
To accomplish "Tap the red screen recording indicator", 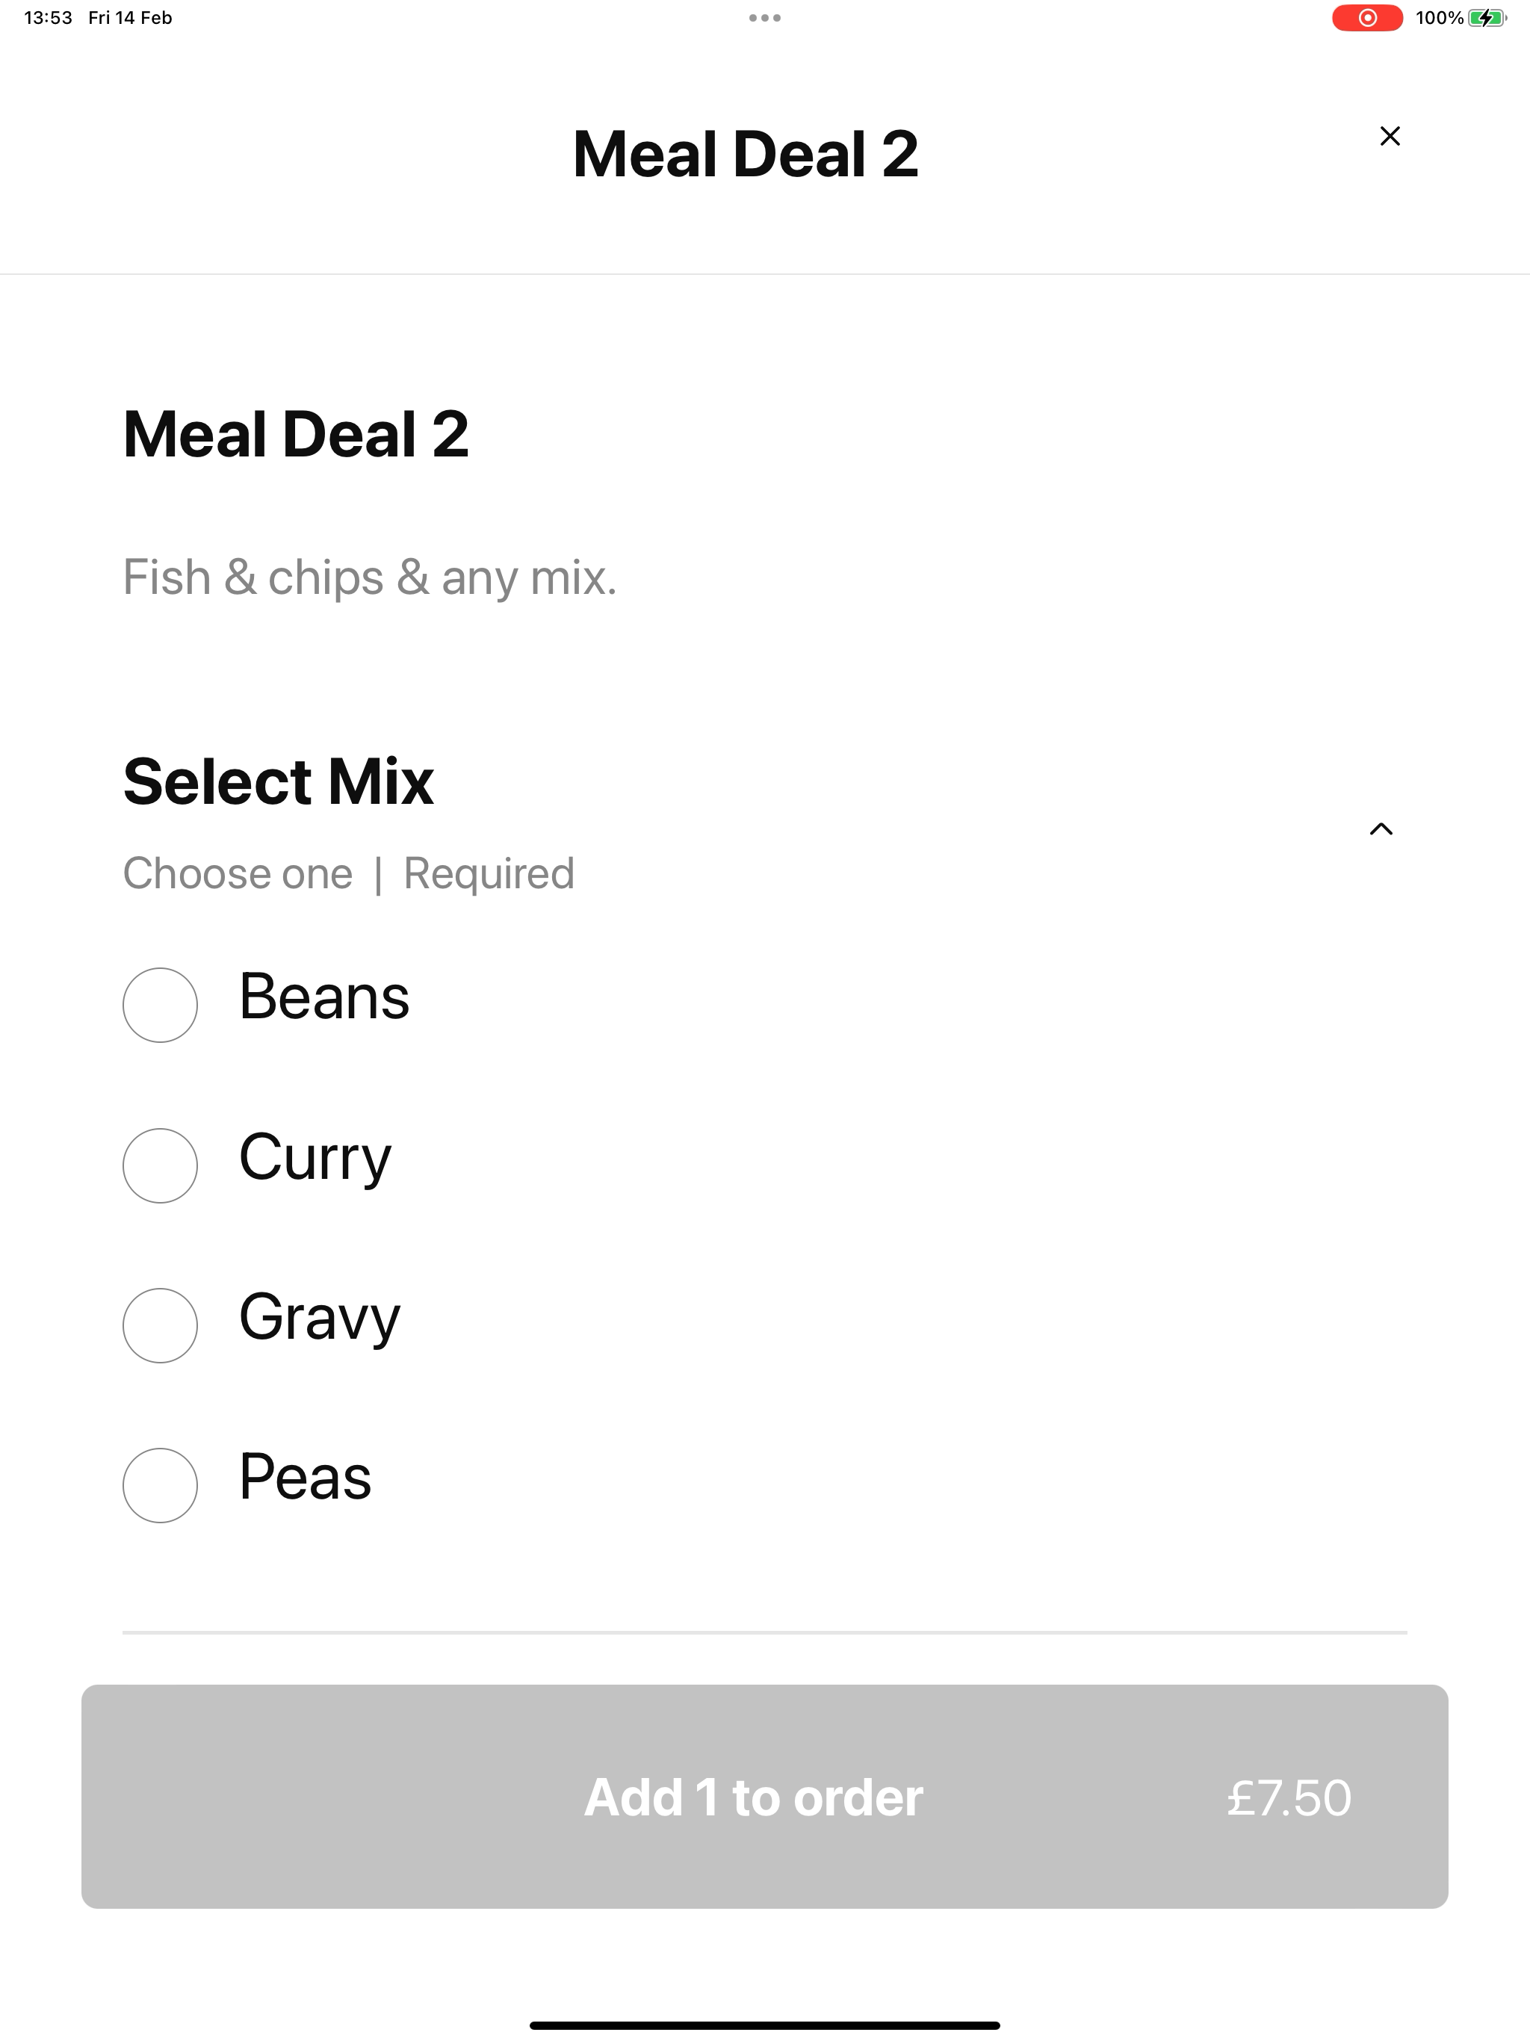I will (1366, 17).
